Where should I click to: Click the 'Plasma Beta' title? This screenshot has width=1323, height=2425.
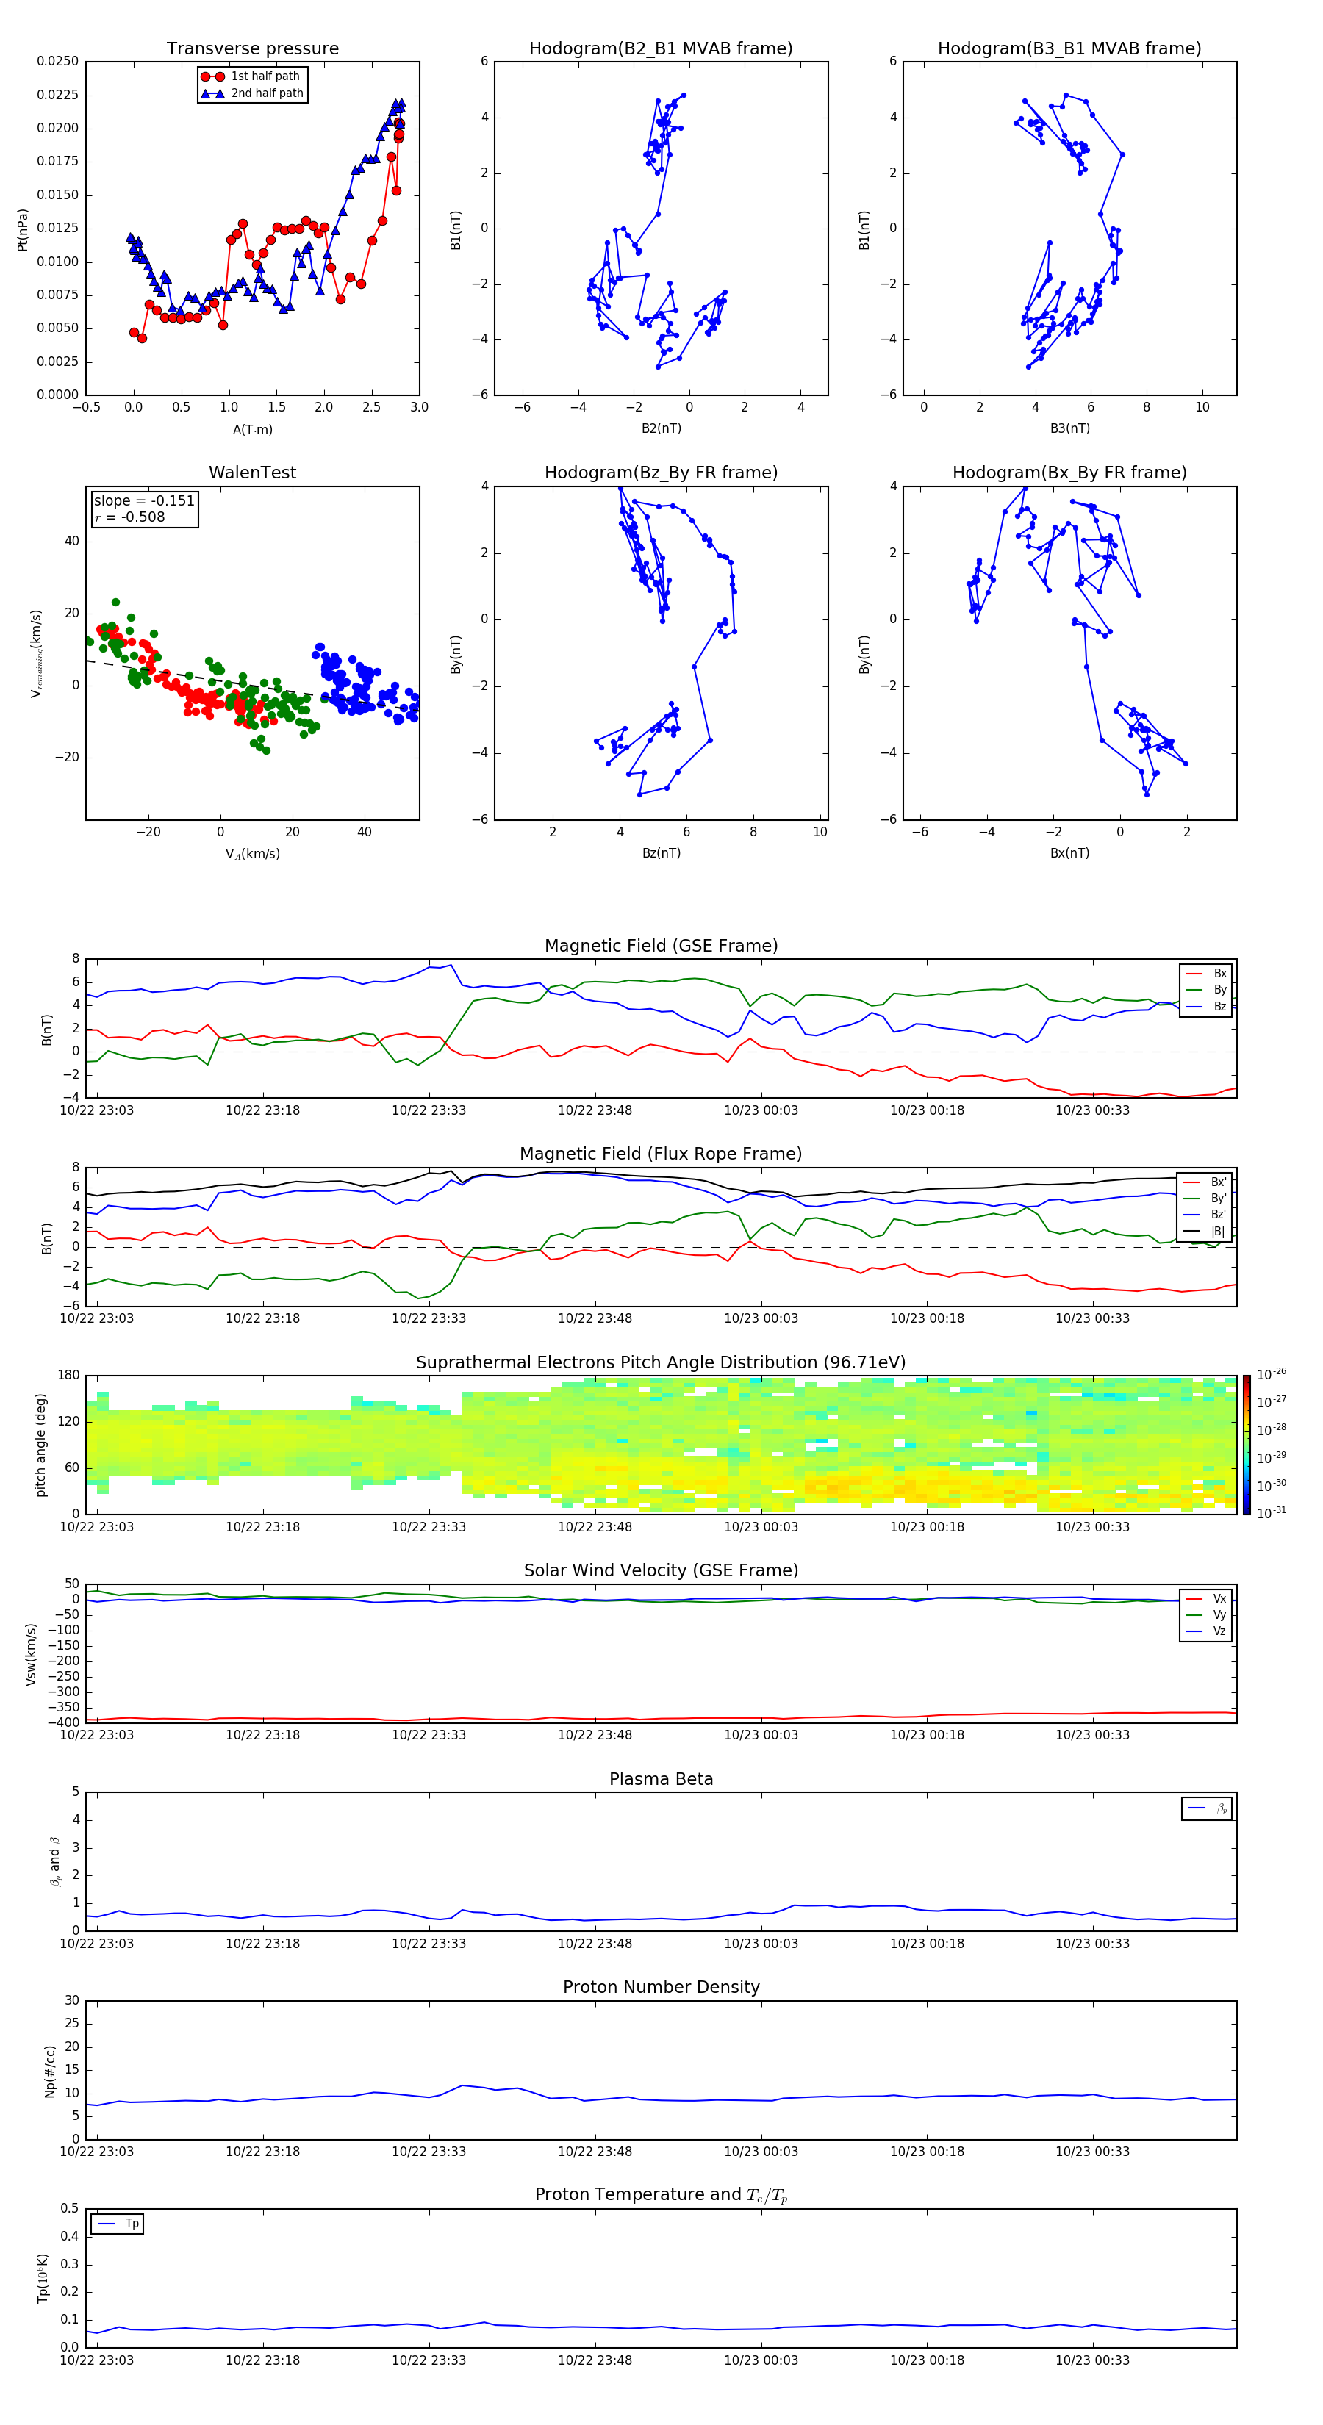coord(661,1779)
